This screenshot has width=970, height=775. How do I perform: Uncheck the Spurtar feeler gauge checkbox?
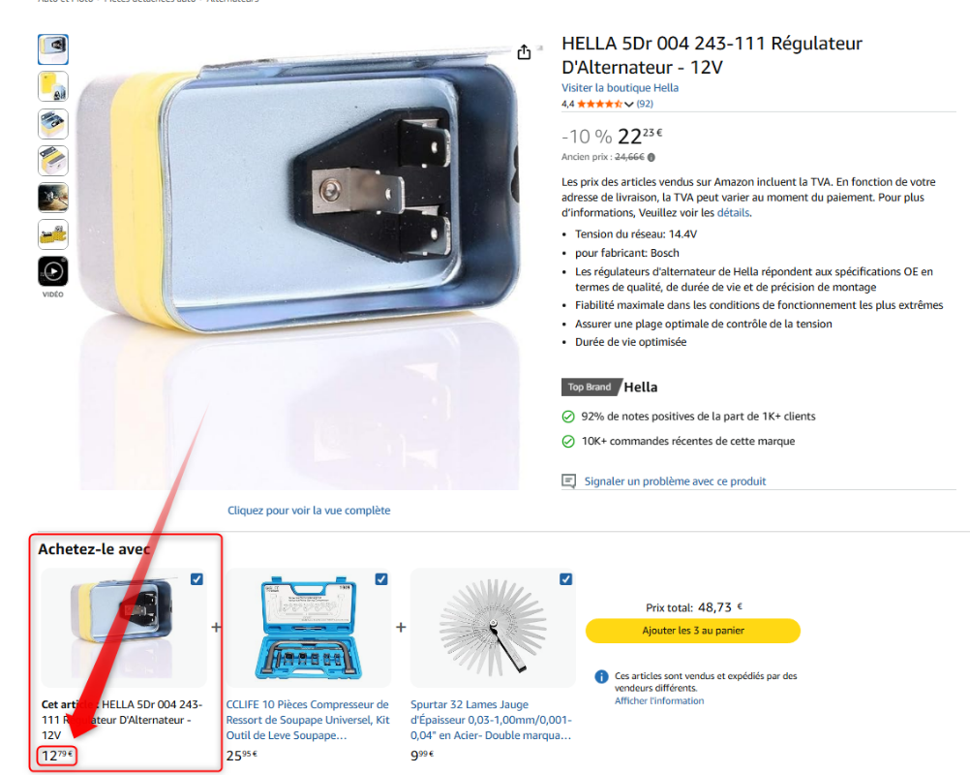click(565, 579)
